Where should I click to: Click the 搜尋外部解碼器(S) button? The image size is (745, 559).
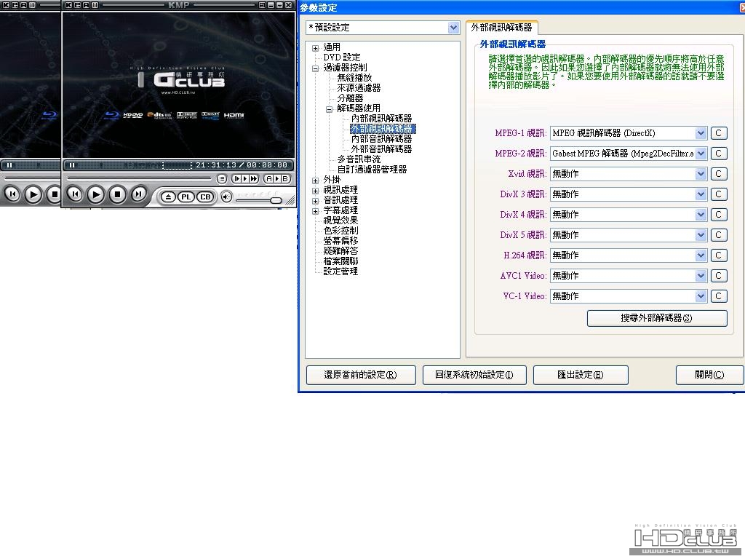(657, 318)
